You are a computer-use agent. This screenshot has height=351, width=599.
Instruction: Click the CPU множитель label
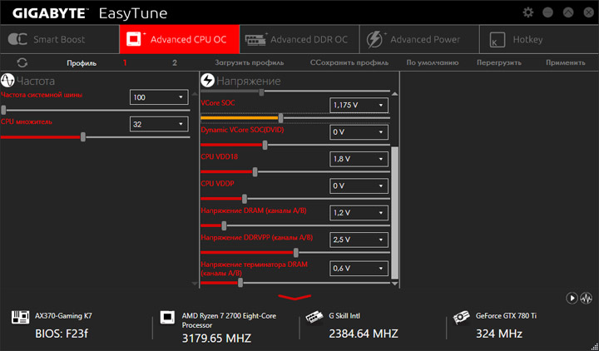27,121
